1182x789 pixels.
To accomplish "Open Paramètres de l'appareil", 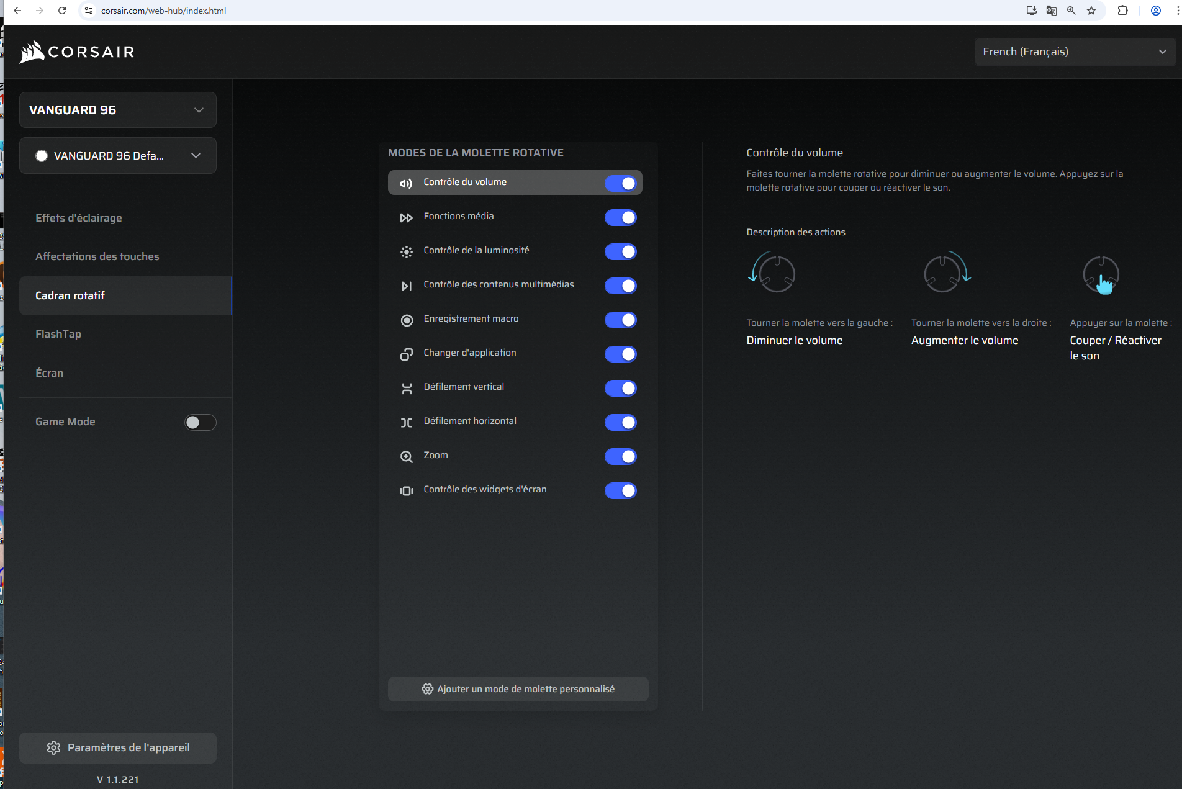I will 118,747.
